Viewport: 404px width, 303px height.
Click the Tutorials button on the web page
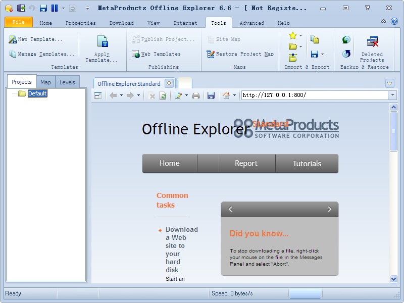coord(307,163)
